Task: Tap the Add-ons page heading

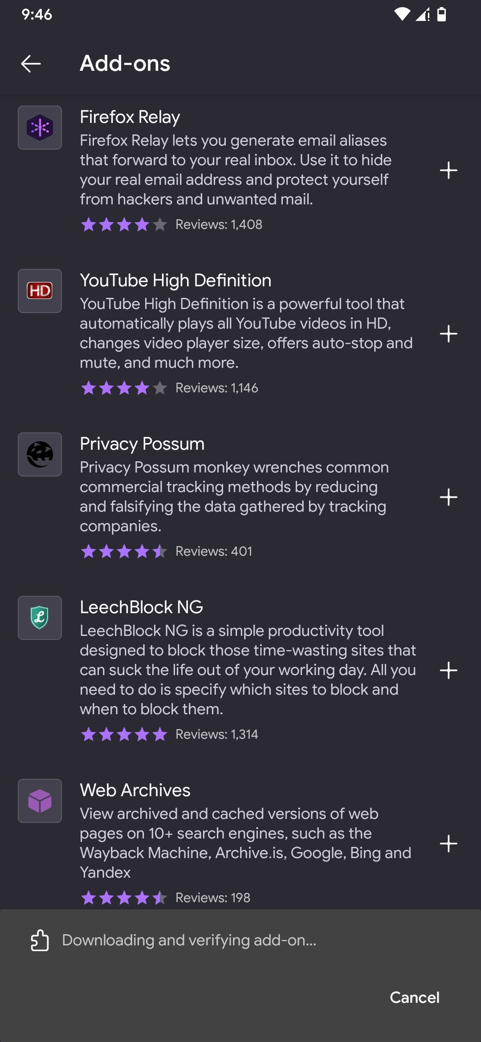Action: (125, 64)
